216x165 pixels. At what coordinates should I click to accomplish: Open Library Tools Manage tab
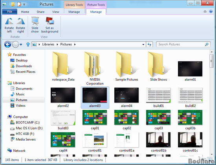pyautogui.click(x=74, y=12)
